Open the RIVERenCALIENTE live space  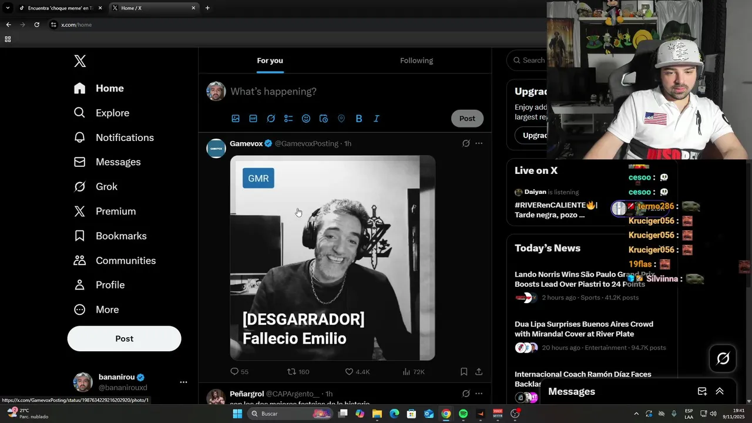tap(556, 210)
